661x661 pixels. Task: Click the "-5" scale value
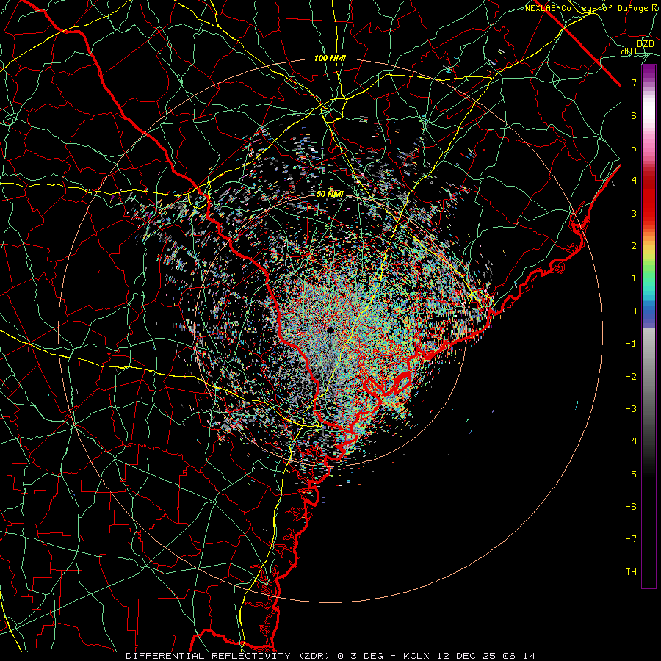click(x=631, y=474)
